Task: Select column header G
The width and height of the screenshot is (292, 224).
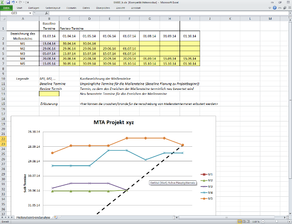Action: [149, 19]
